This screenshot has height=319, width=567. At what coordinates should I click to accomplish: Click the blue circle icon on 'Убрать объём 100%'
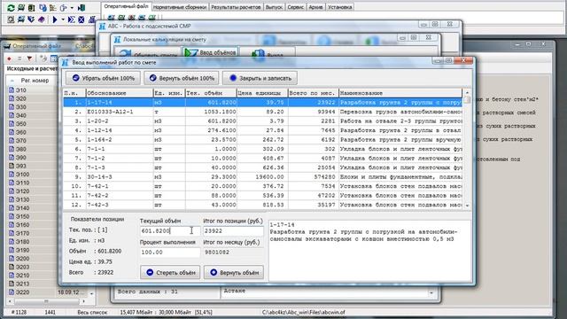pos(75,78)
